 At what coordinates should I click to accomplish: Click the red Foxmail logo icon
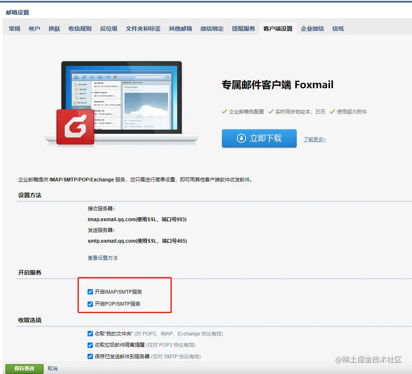click(76, 127)
